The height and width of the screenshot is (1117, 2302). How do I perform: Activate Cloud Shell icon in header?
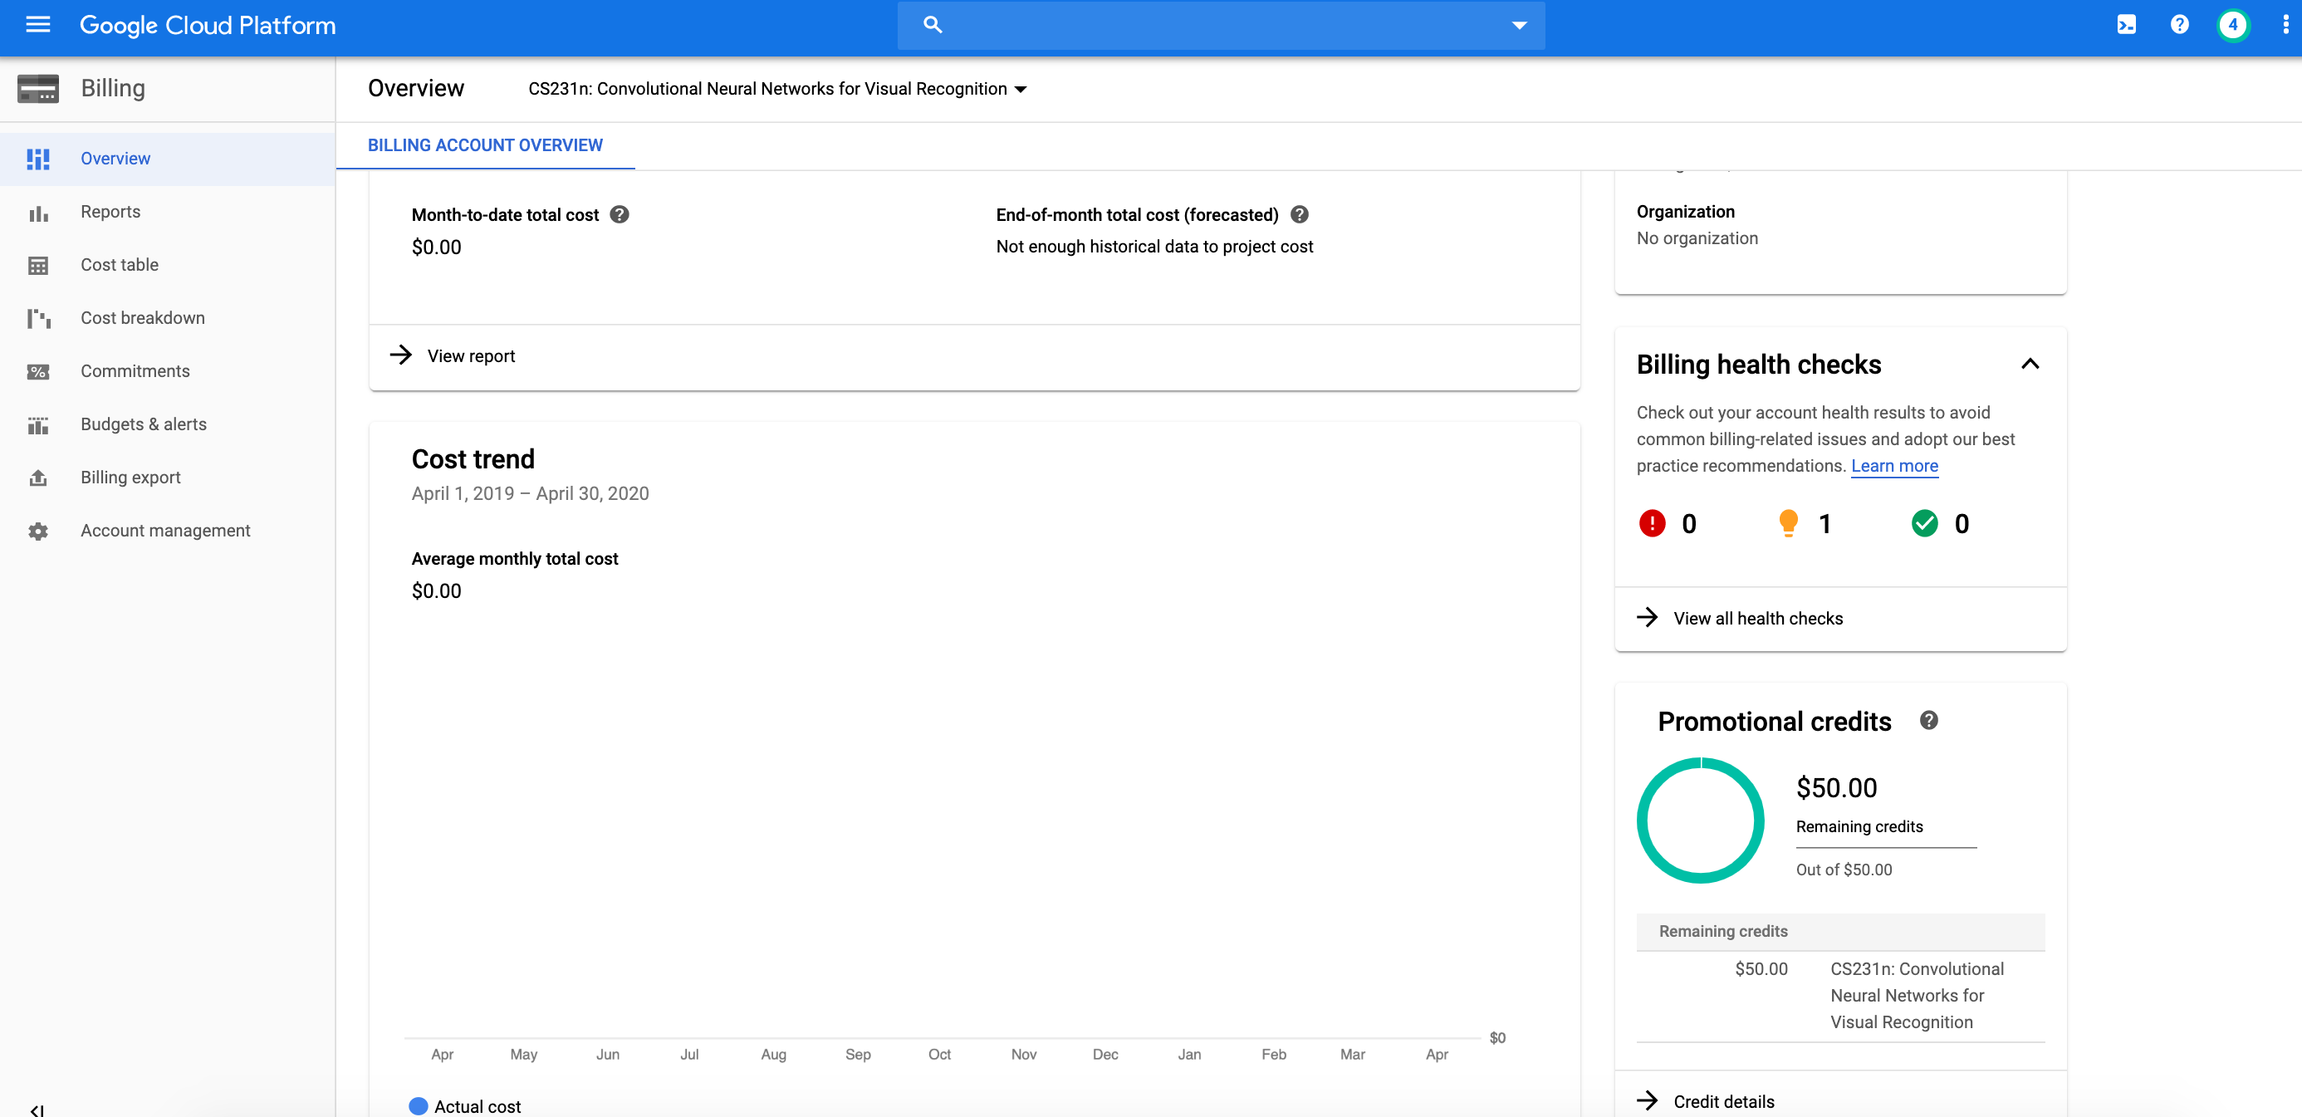pyautogui.click(x=2126, y=25)
